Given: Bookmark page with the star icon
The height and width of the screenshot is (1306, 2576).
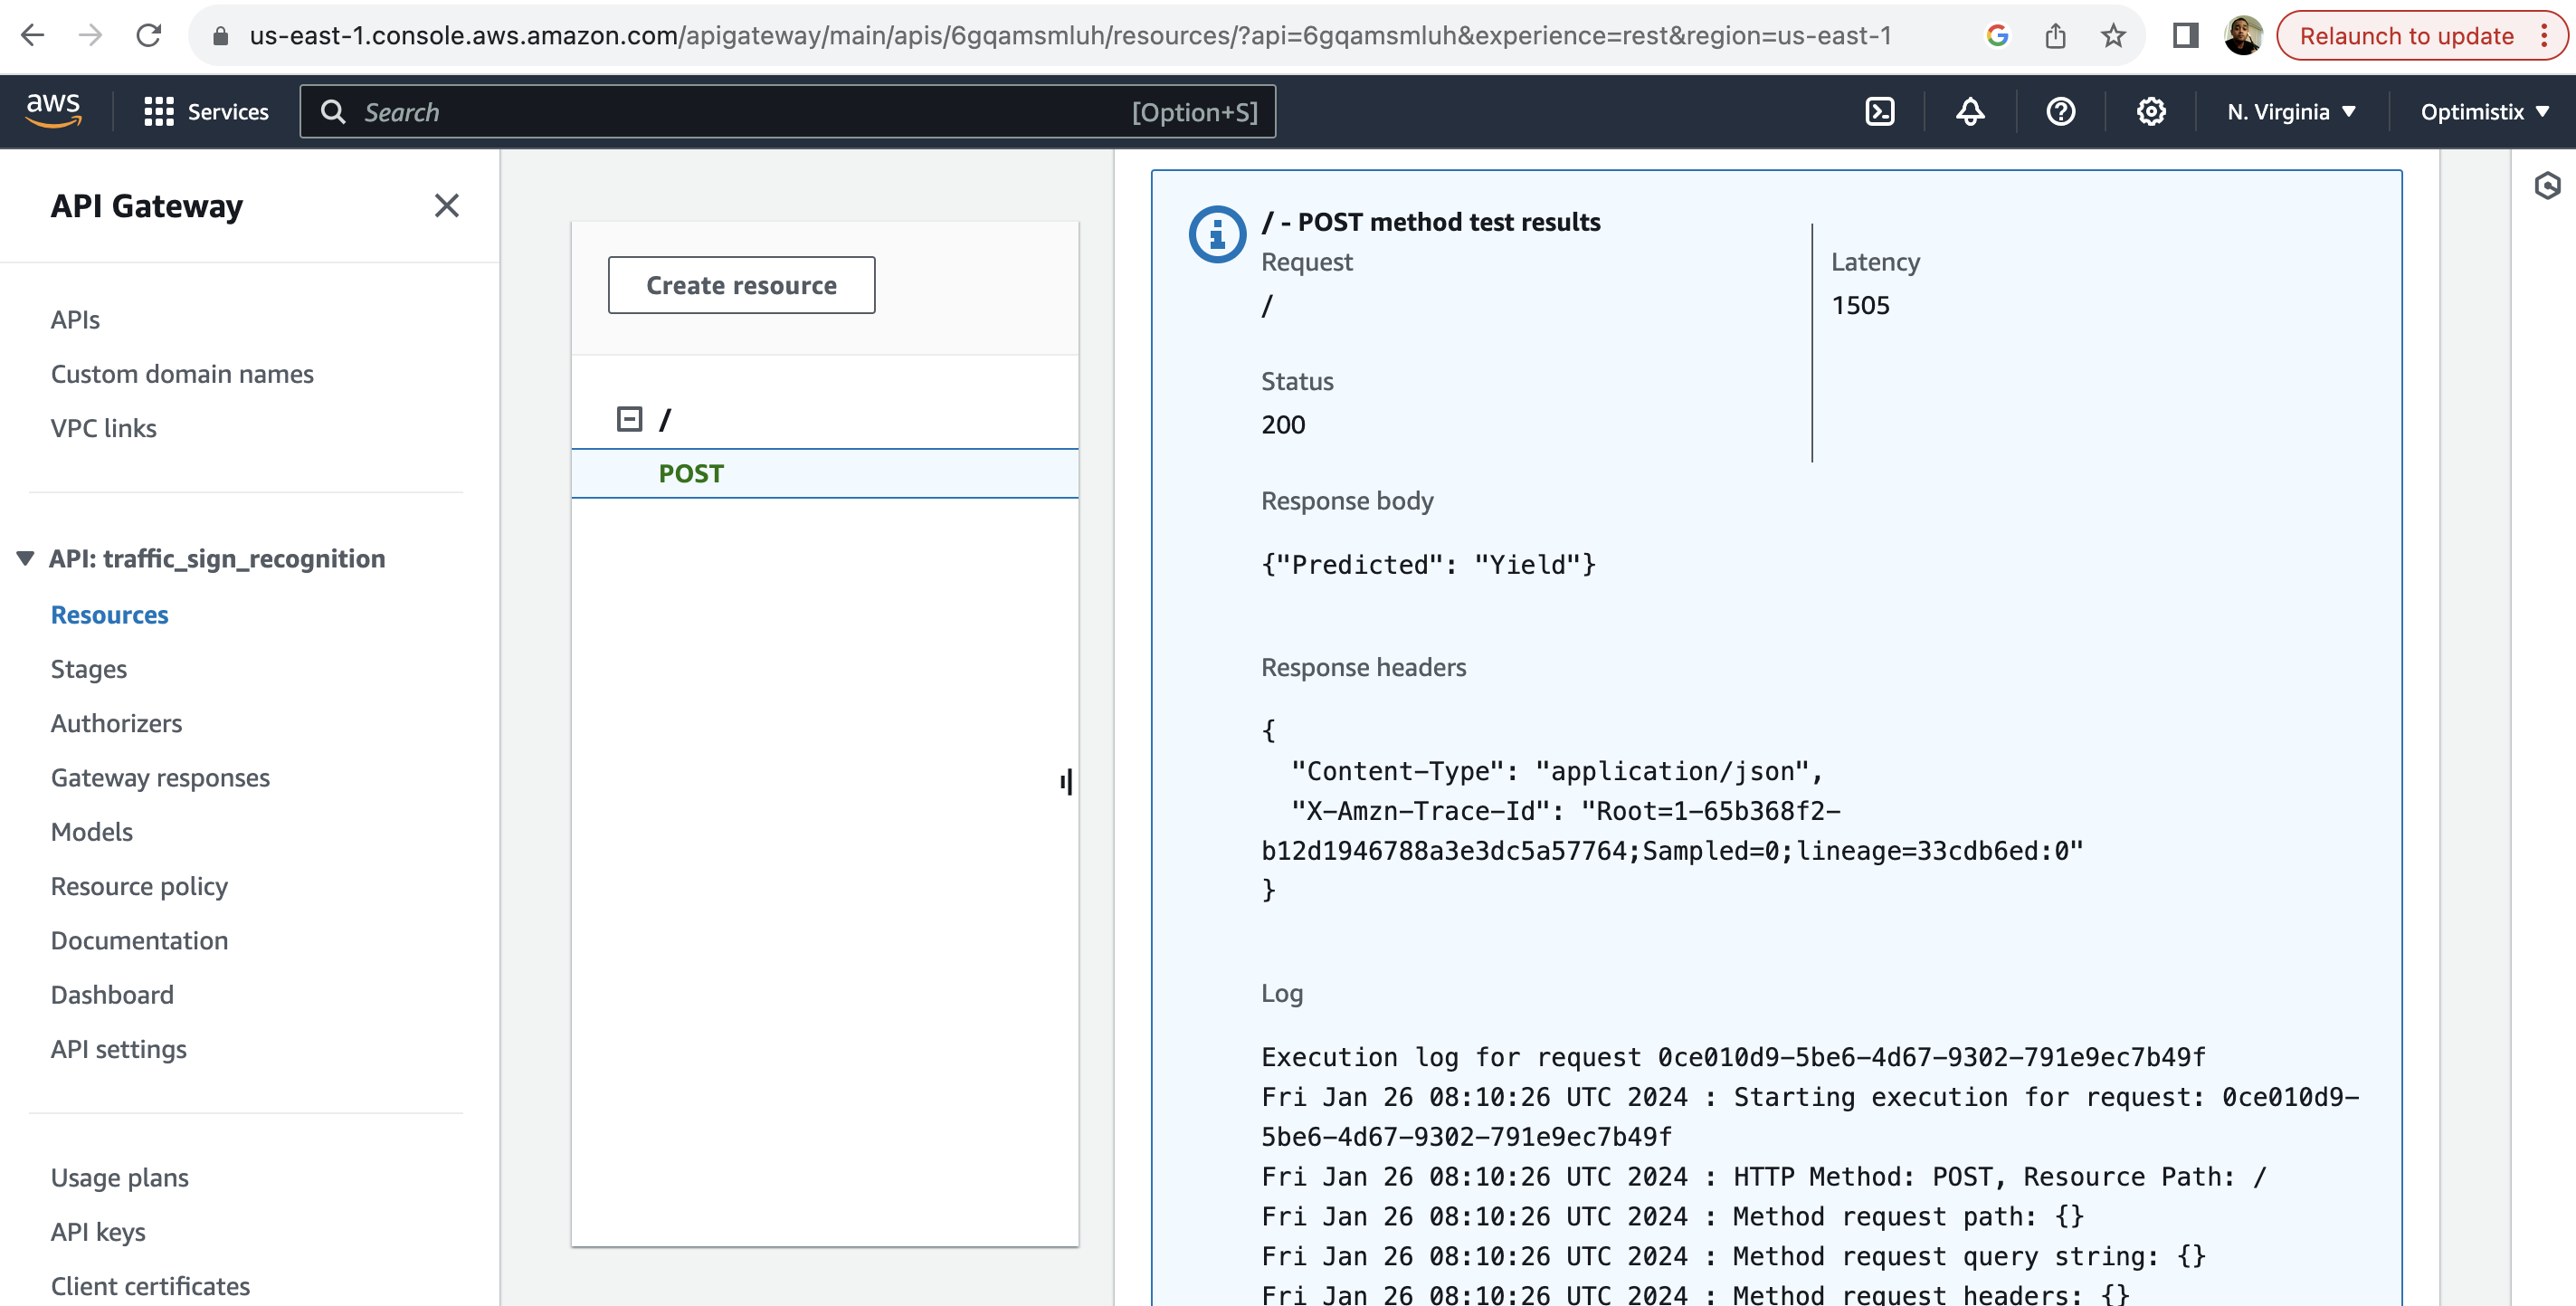Looking at the screenshot, I should pos(2112,36).
